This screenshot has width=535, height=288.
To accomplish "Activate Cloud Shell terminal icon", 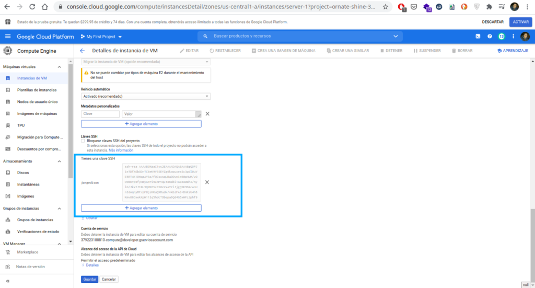I will tap(478, 37).
